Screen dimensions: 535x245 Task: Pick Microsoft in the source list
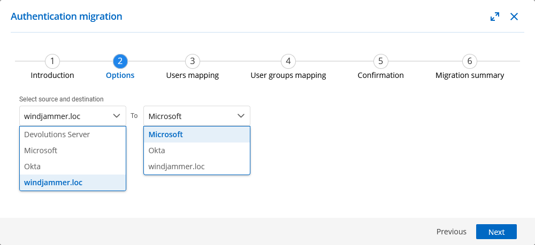(x=73, y=151)
